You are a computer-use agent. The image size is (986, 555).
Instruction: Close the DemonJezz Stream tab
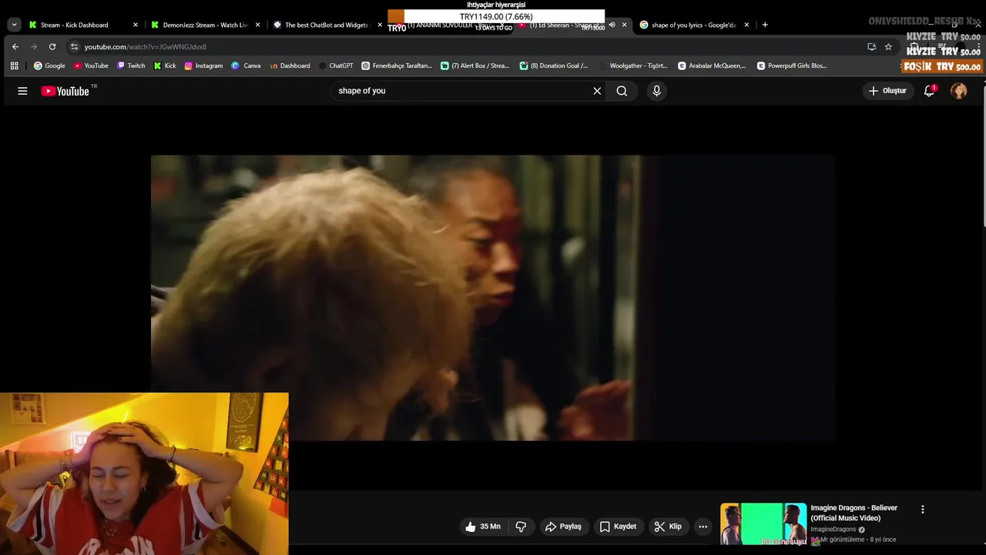(258, 25)
